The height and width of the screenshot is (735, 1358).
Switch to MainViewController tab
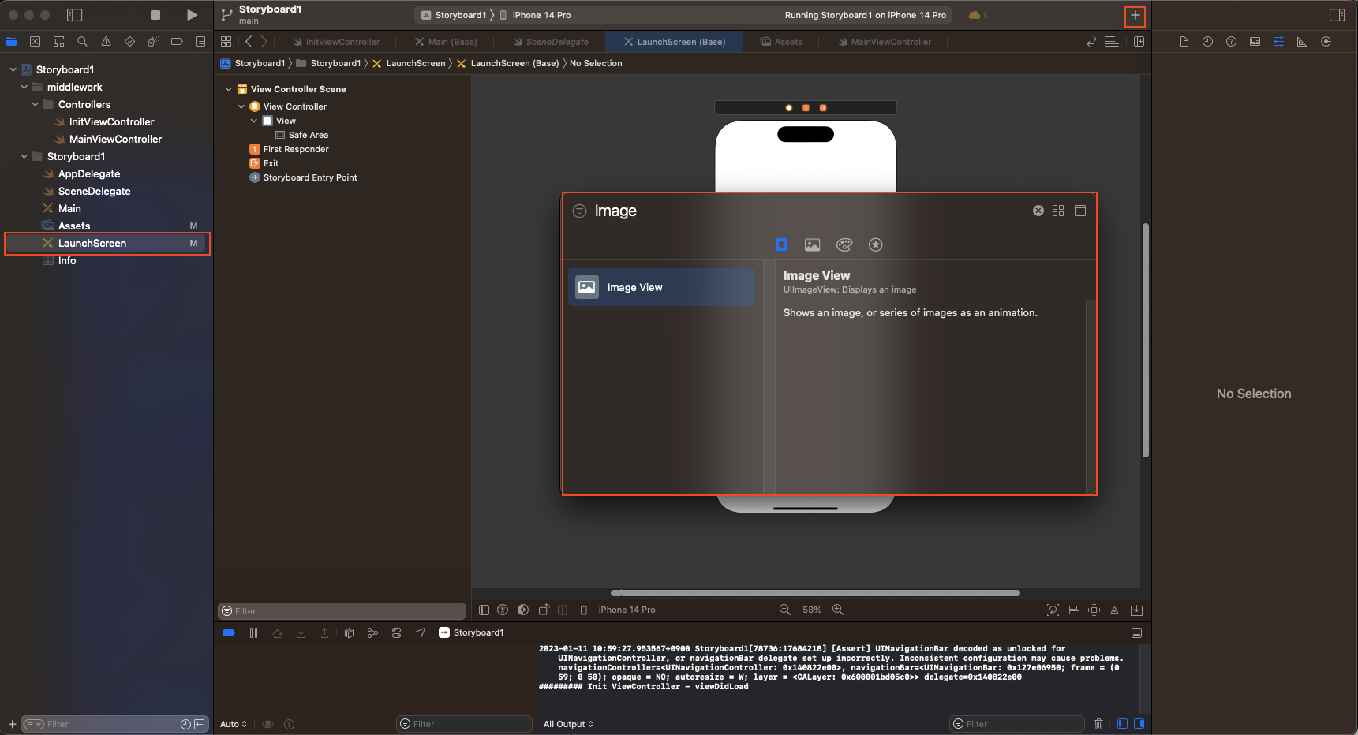885,42
